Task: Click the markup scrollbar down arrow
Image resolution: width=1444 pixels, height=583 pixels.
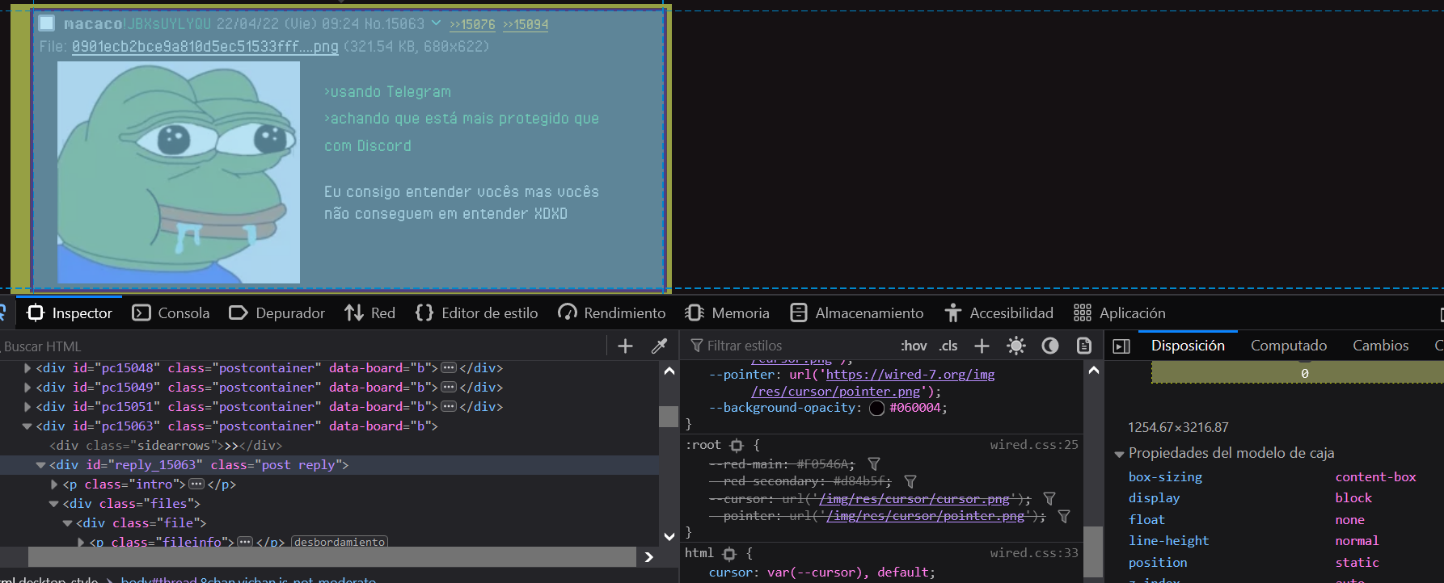Action: click(x=669, y=536)
